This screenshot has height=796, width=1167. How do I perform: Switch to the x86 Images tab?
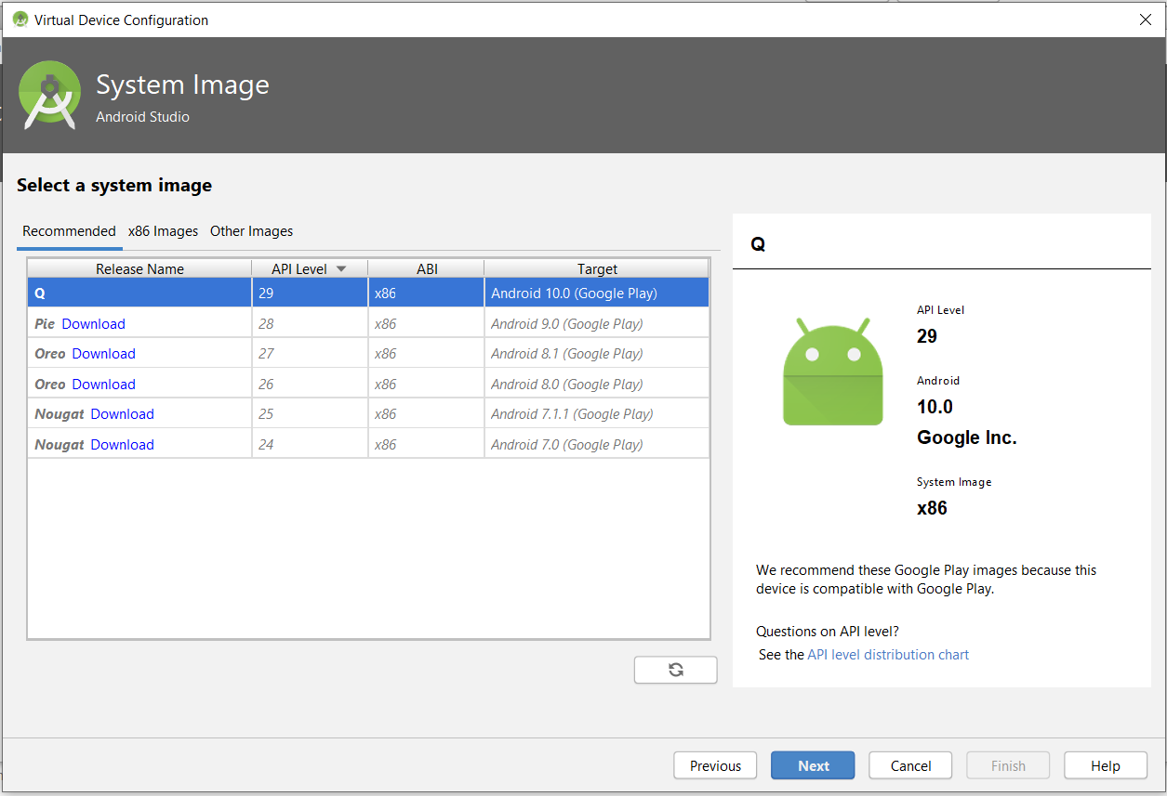coord(163,231)
